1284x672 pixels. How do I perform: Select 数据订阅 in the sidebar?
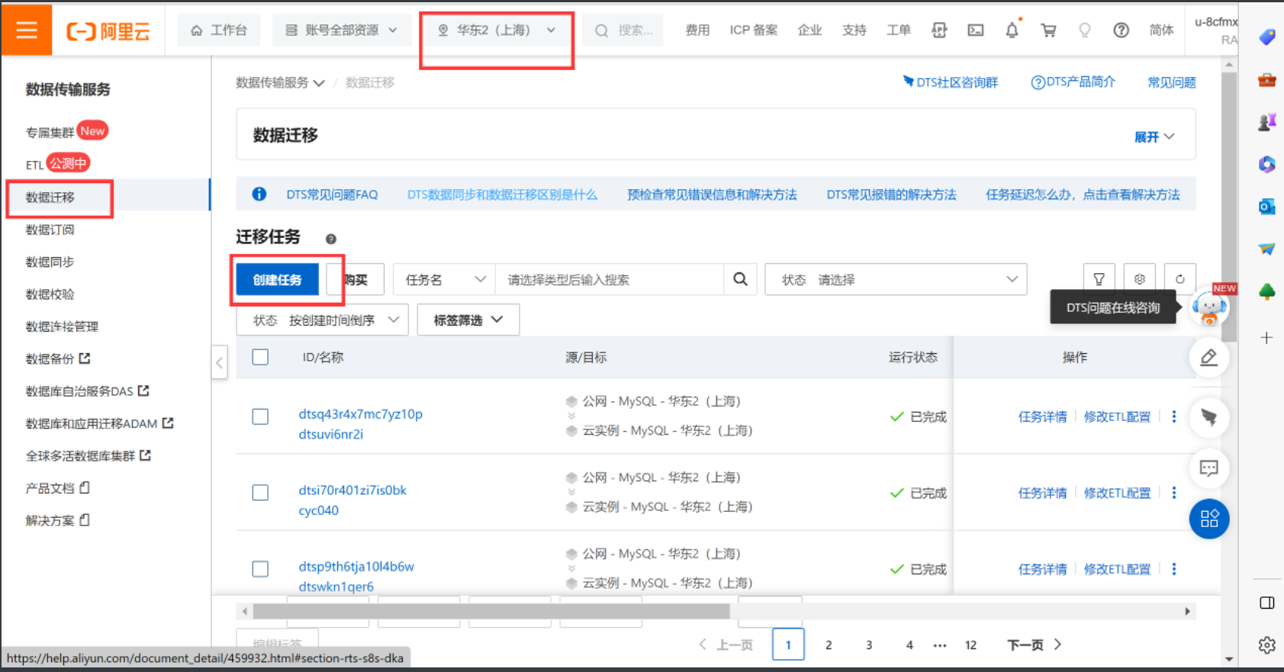50,230
